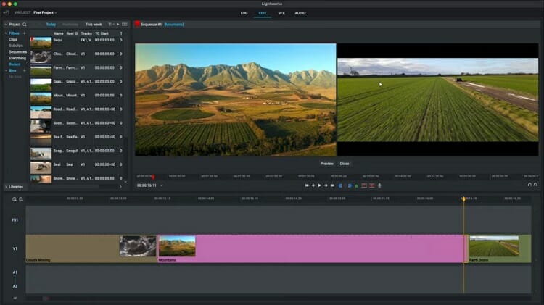Step one frame forward
Screen dimensions: 544x305
tap(326, 185)
